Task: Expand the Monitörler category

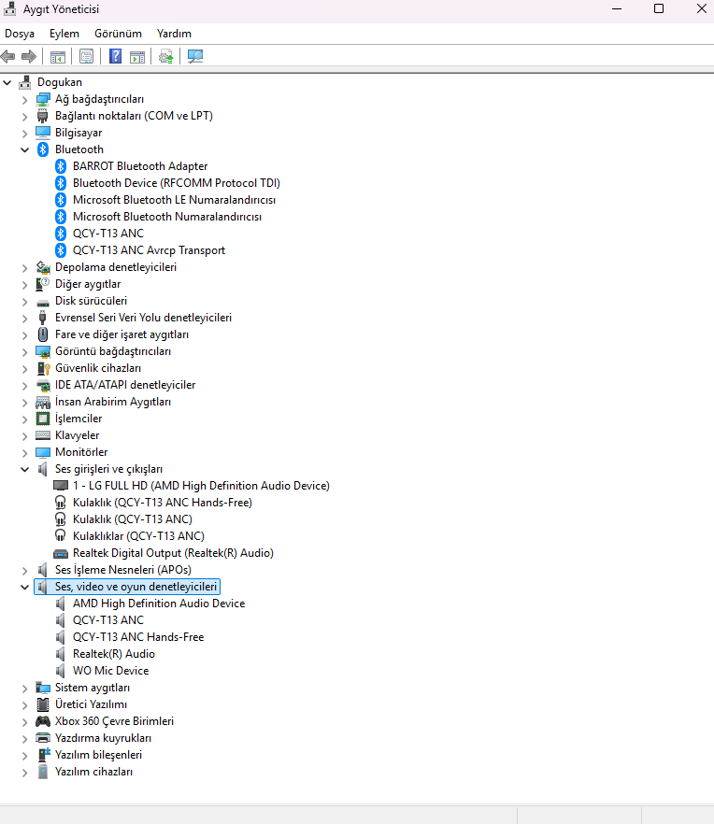Action: pyautogui.click(x=24, y=453)
